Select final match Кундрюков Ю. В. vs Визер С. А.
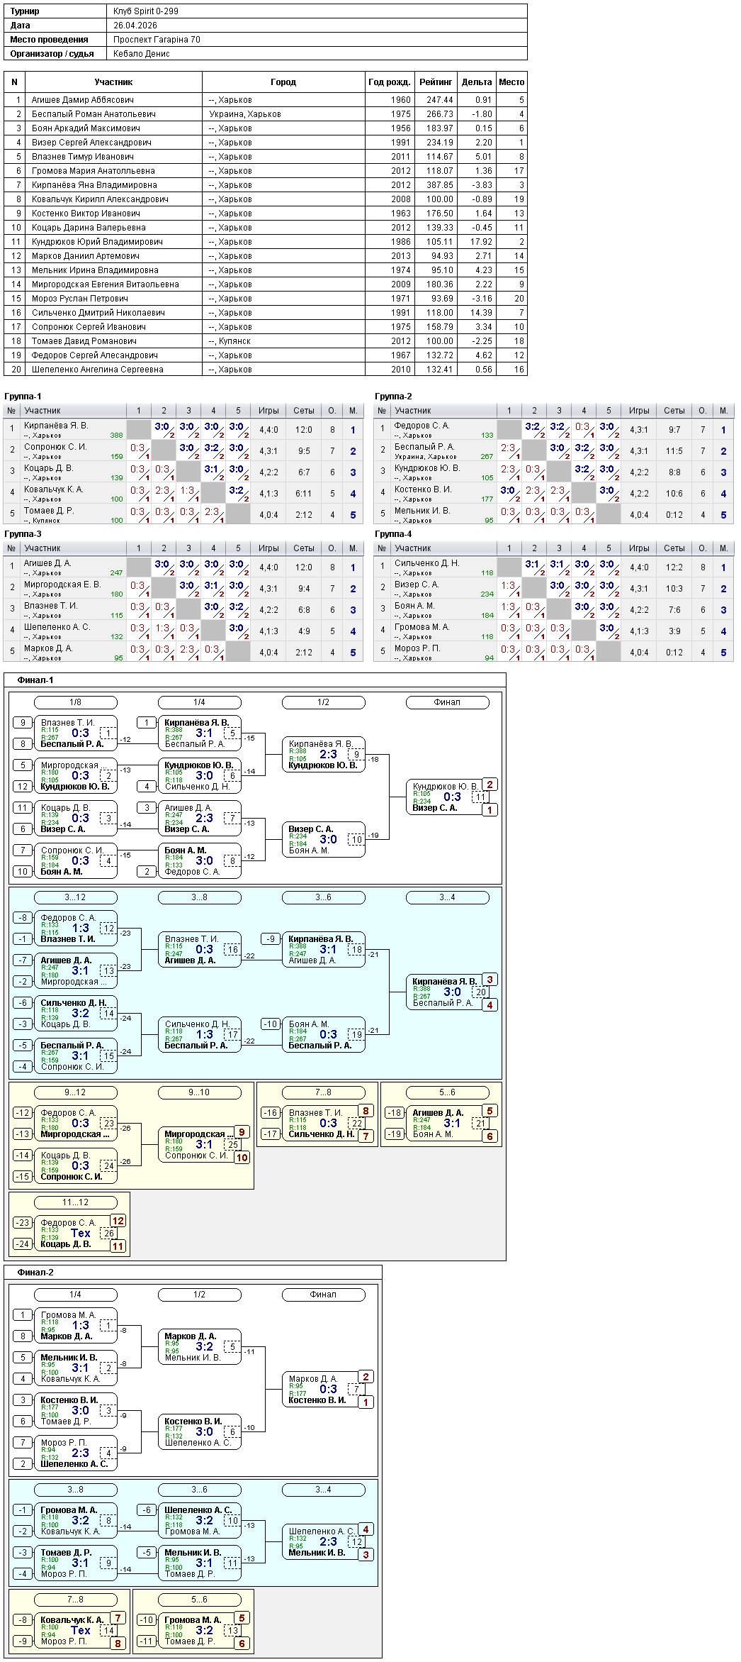The width and height of the screenshot is (741, 1662). 448,797
